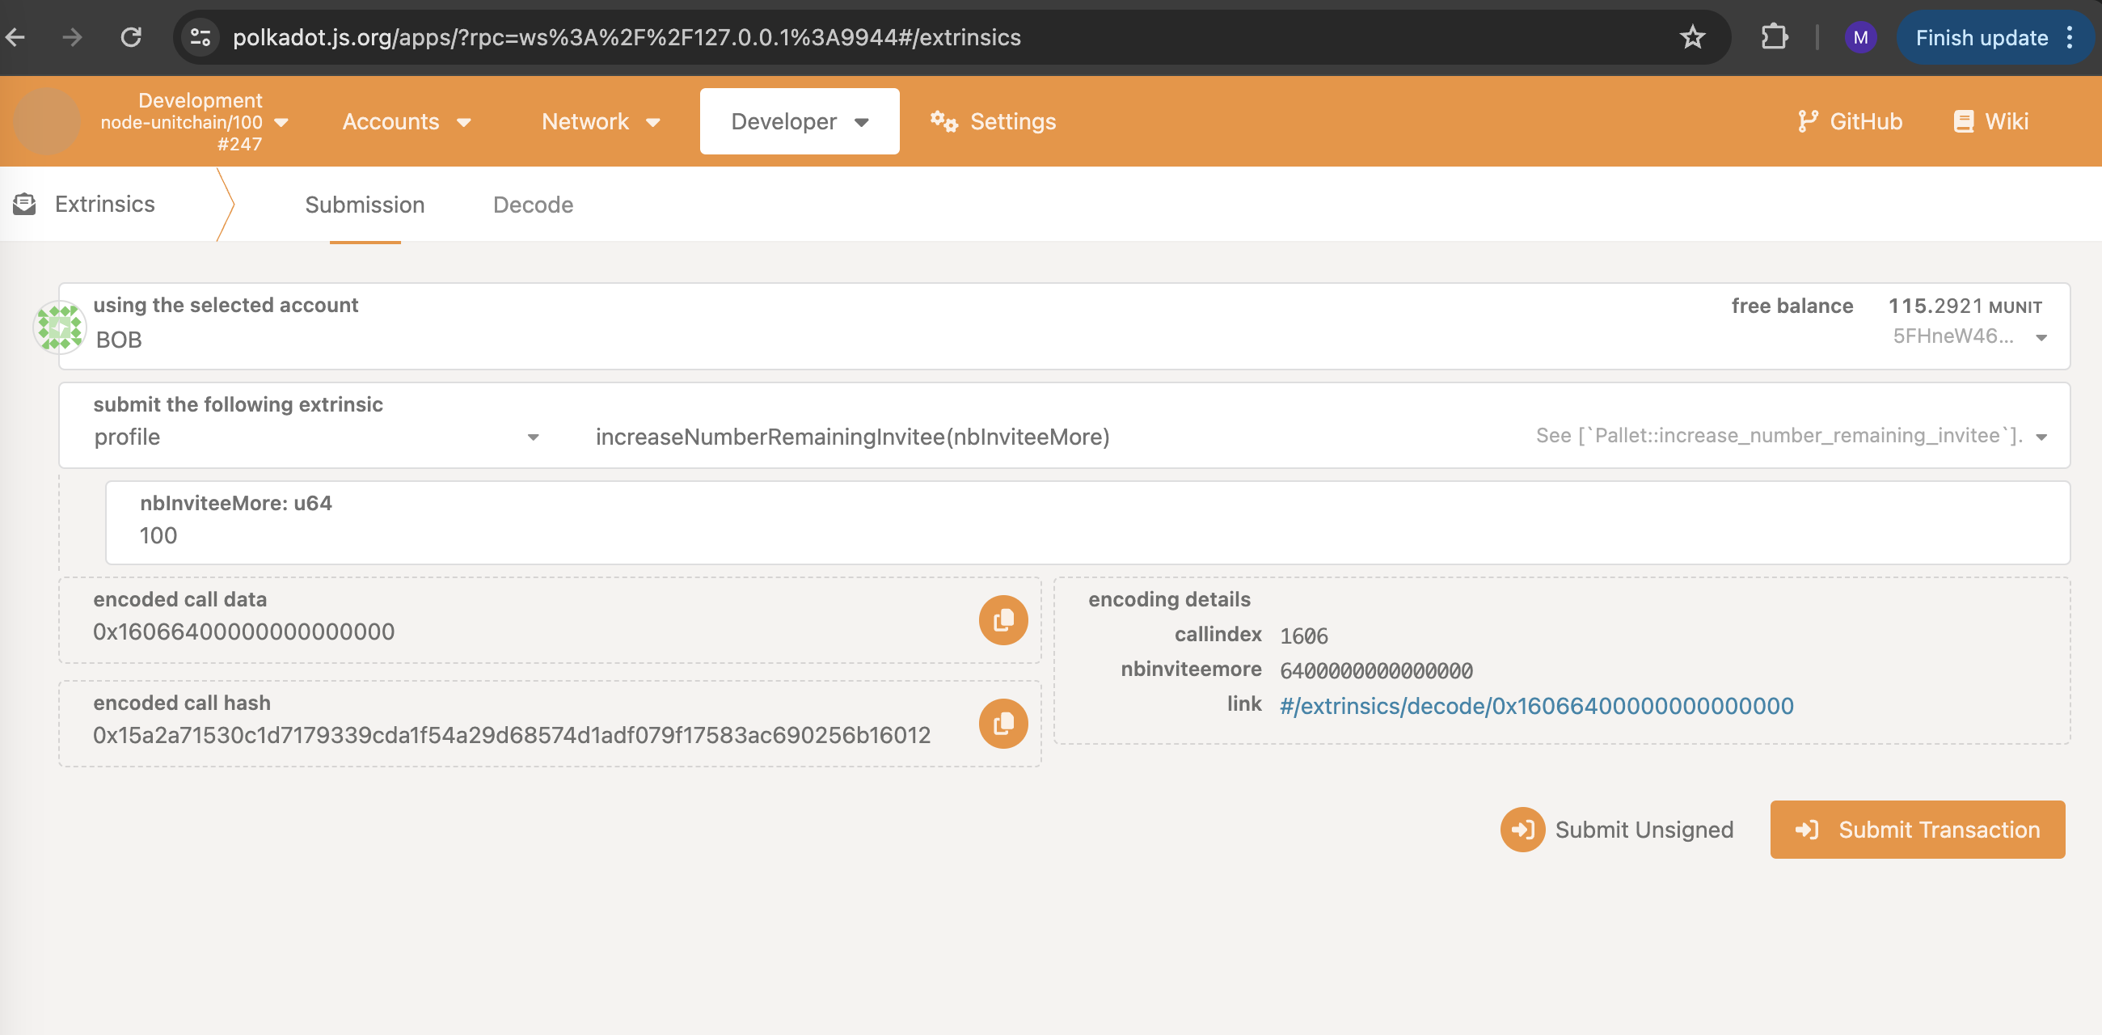The height and width of the screenshot is (1035, 2102).
Task: Copy the encoded call data
Action: point(1002,619)
